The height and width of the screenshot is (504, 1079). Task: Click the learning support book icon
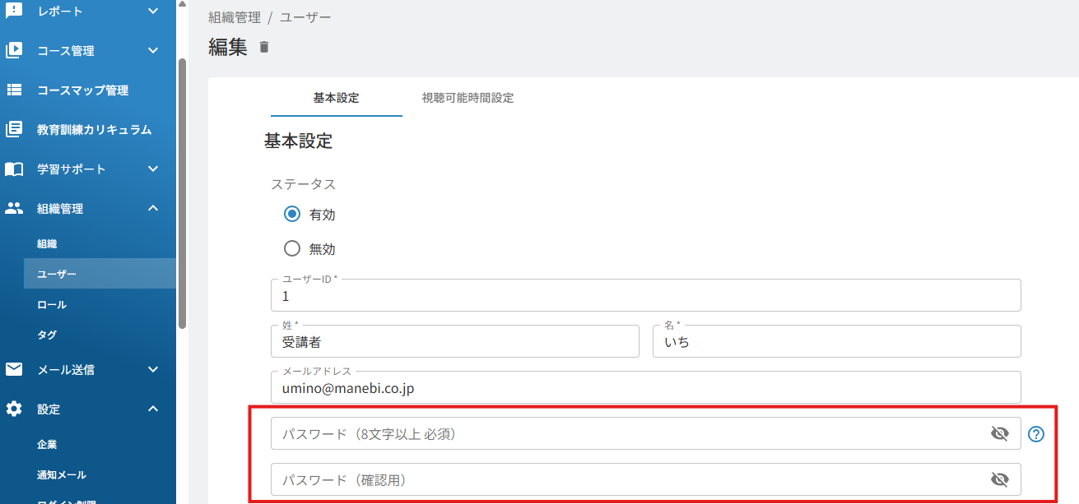coord(14,169)
